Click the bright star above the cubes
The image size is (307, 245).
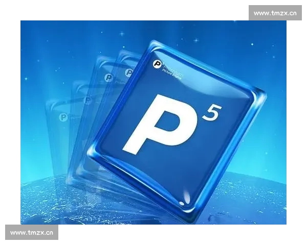121,34
